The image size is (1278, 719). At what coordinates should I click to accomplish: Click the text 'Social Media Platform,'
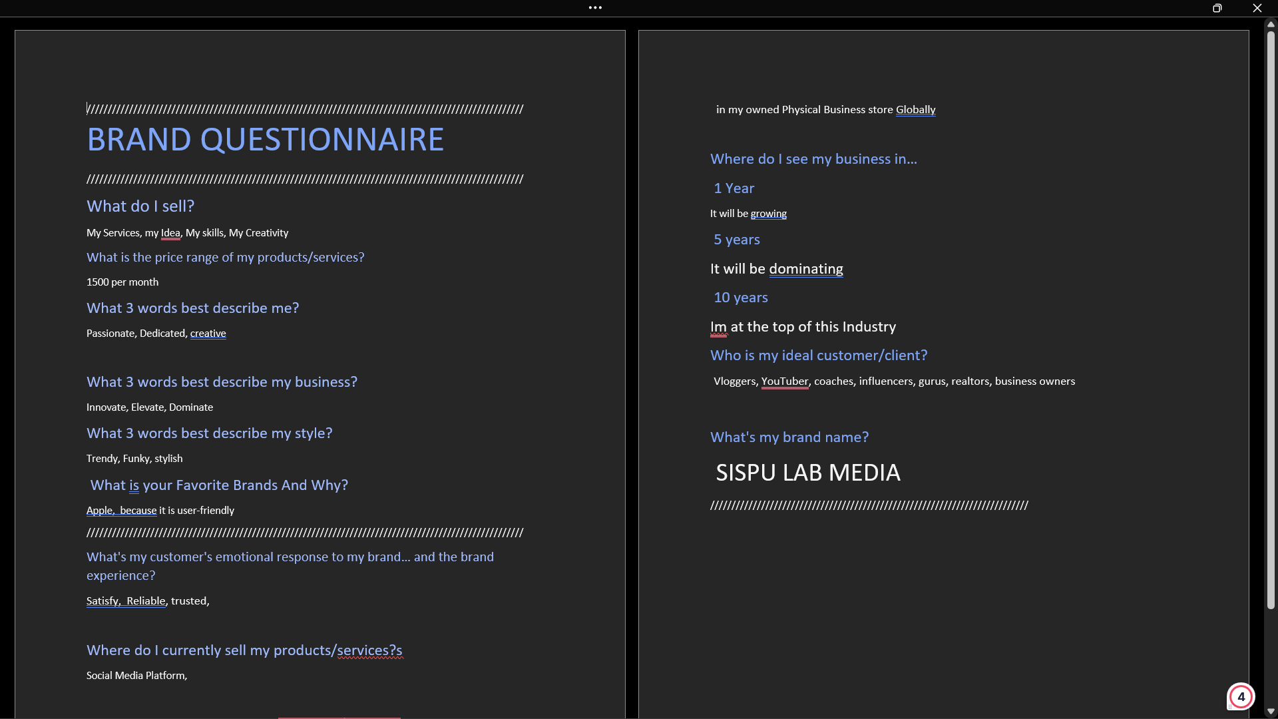(136, 676)
